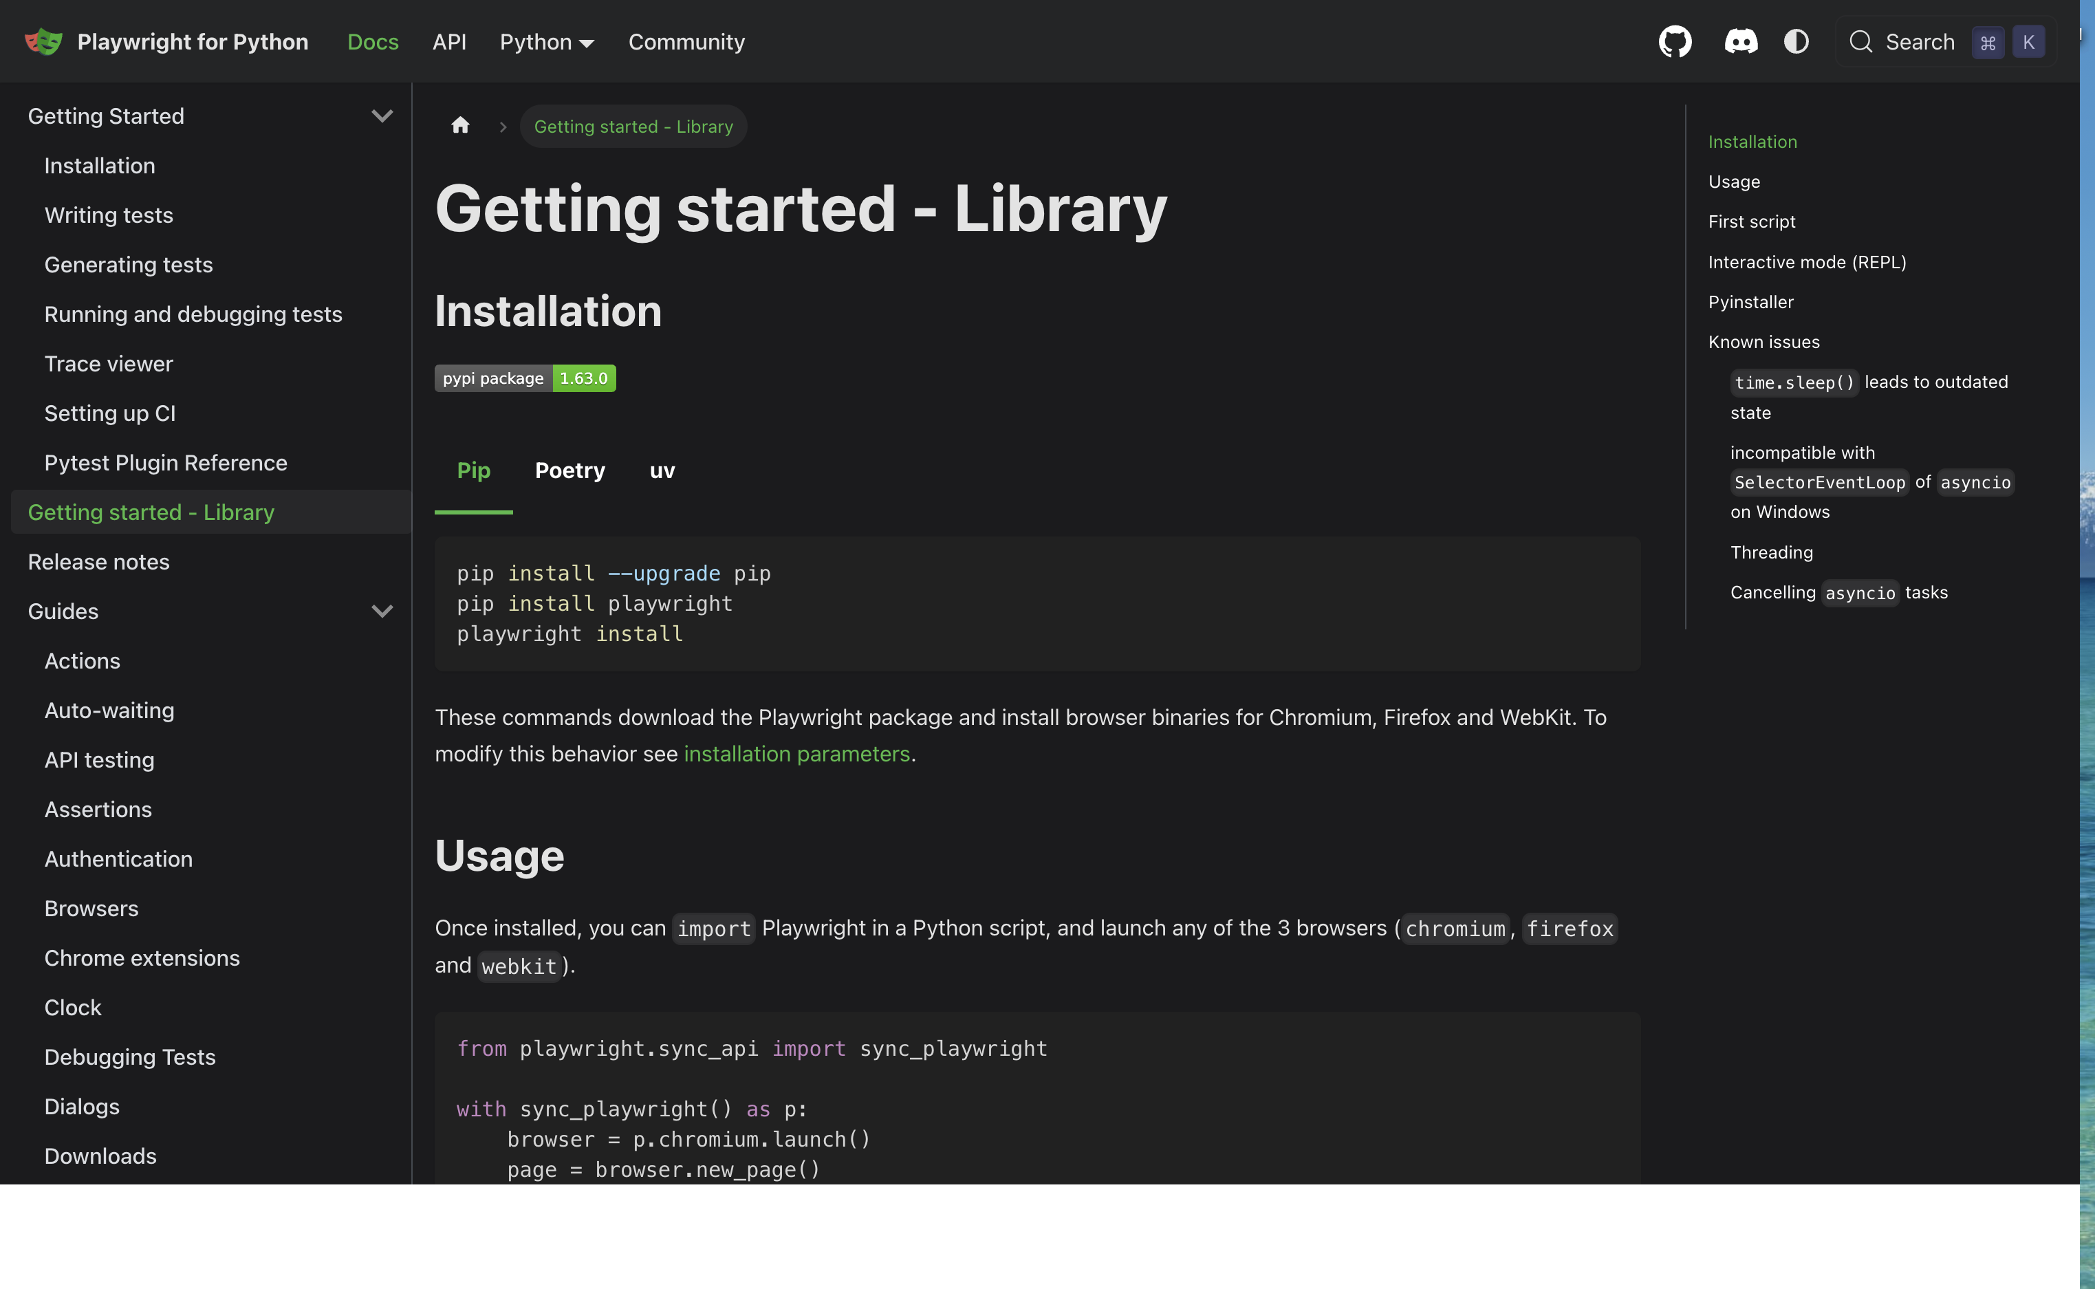Jump to incompatible with SelectorEventLoop section
The image size is (2095, 1289).
point(1873,481)
